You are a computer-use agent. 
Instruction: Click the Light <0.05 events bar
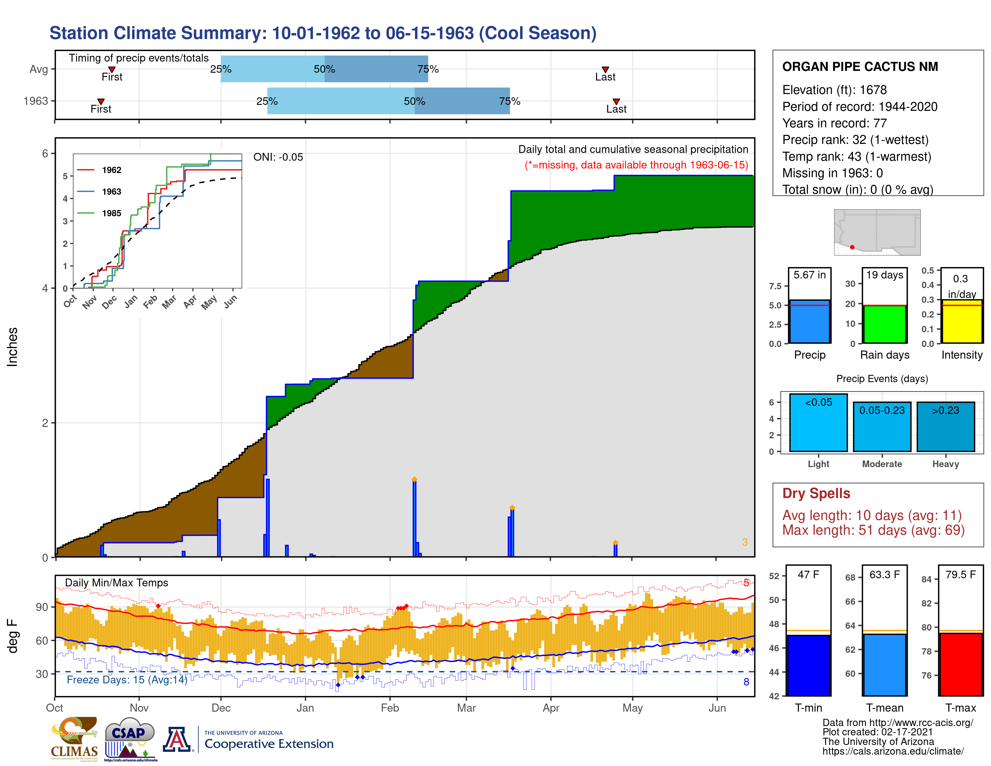pos(818,422)
